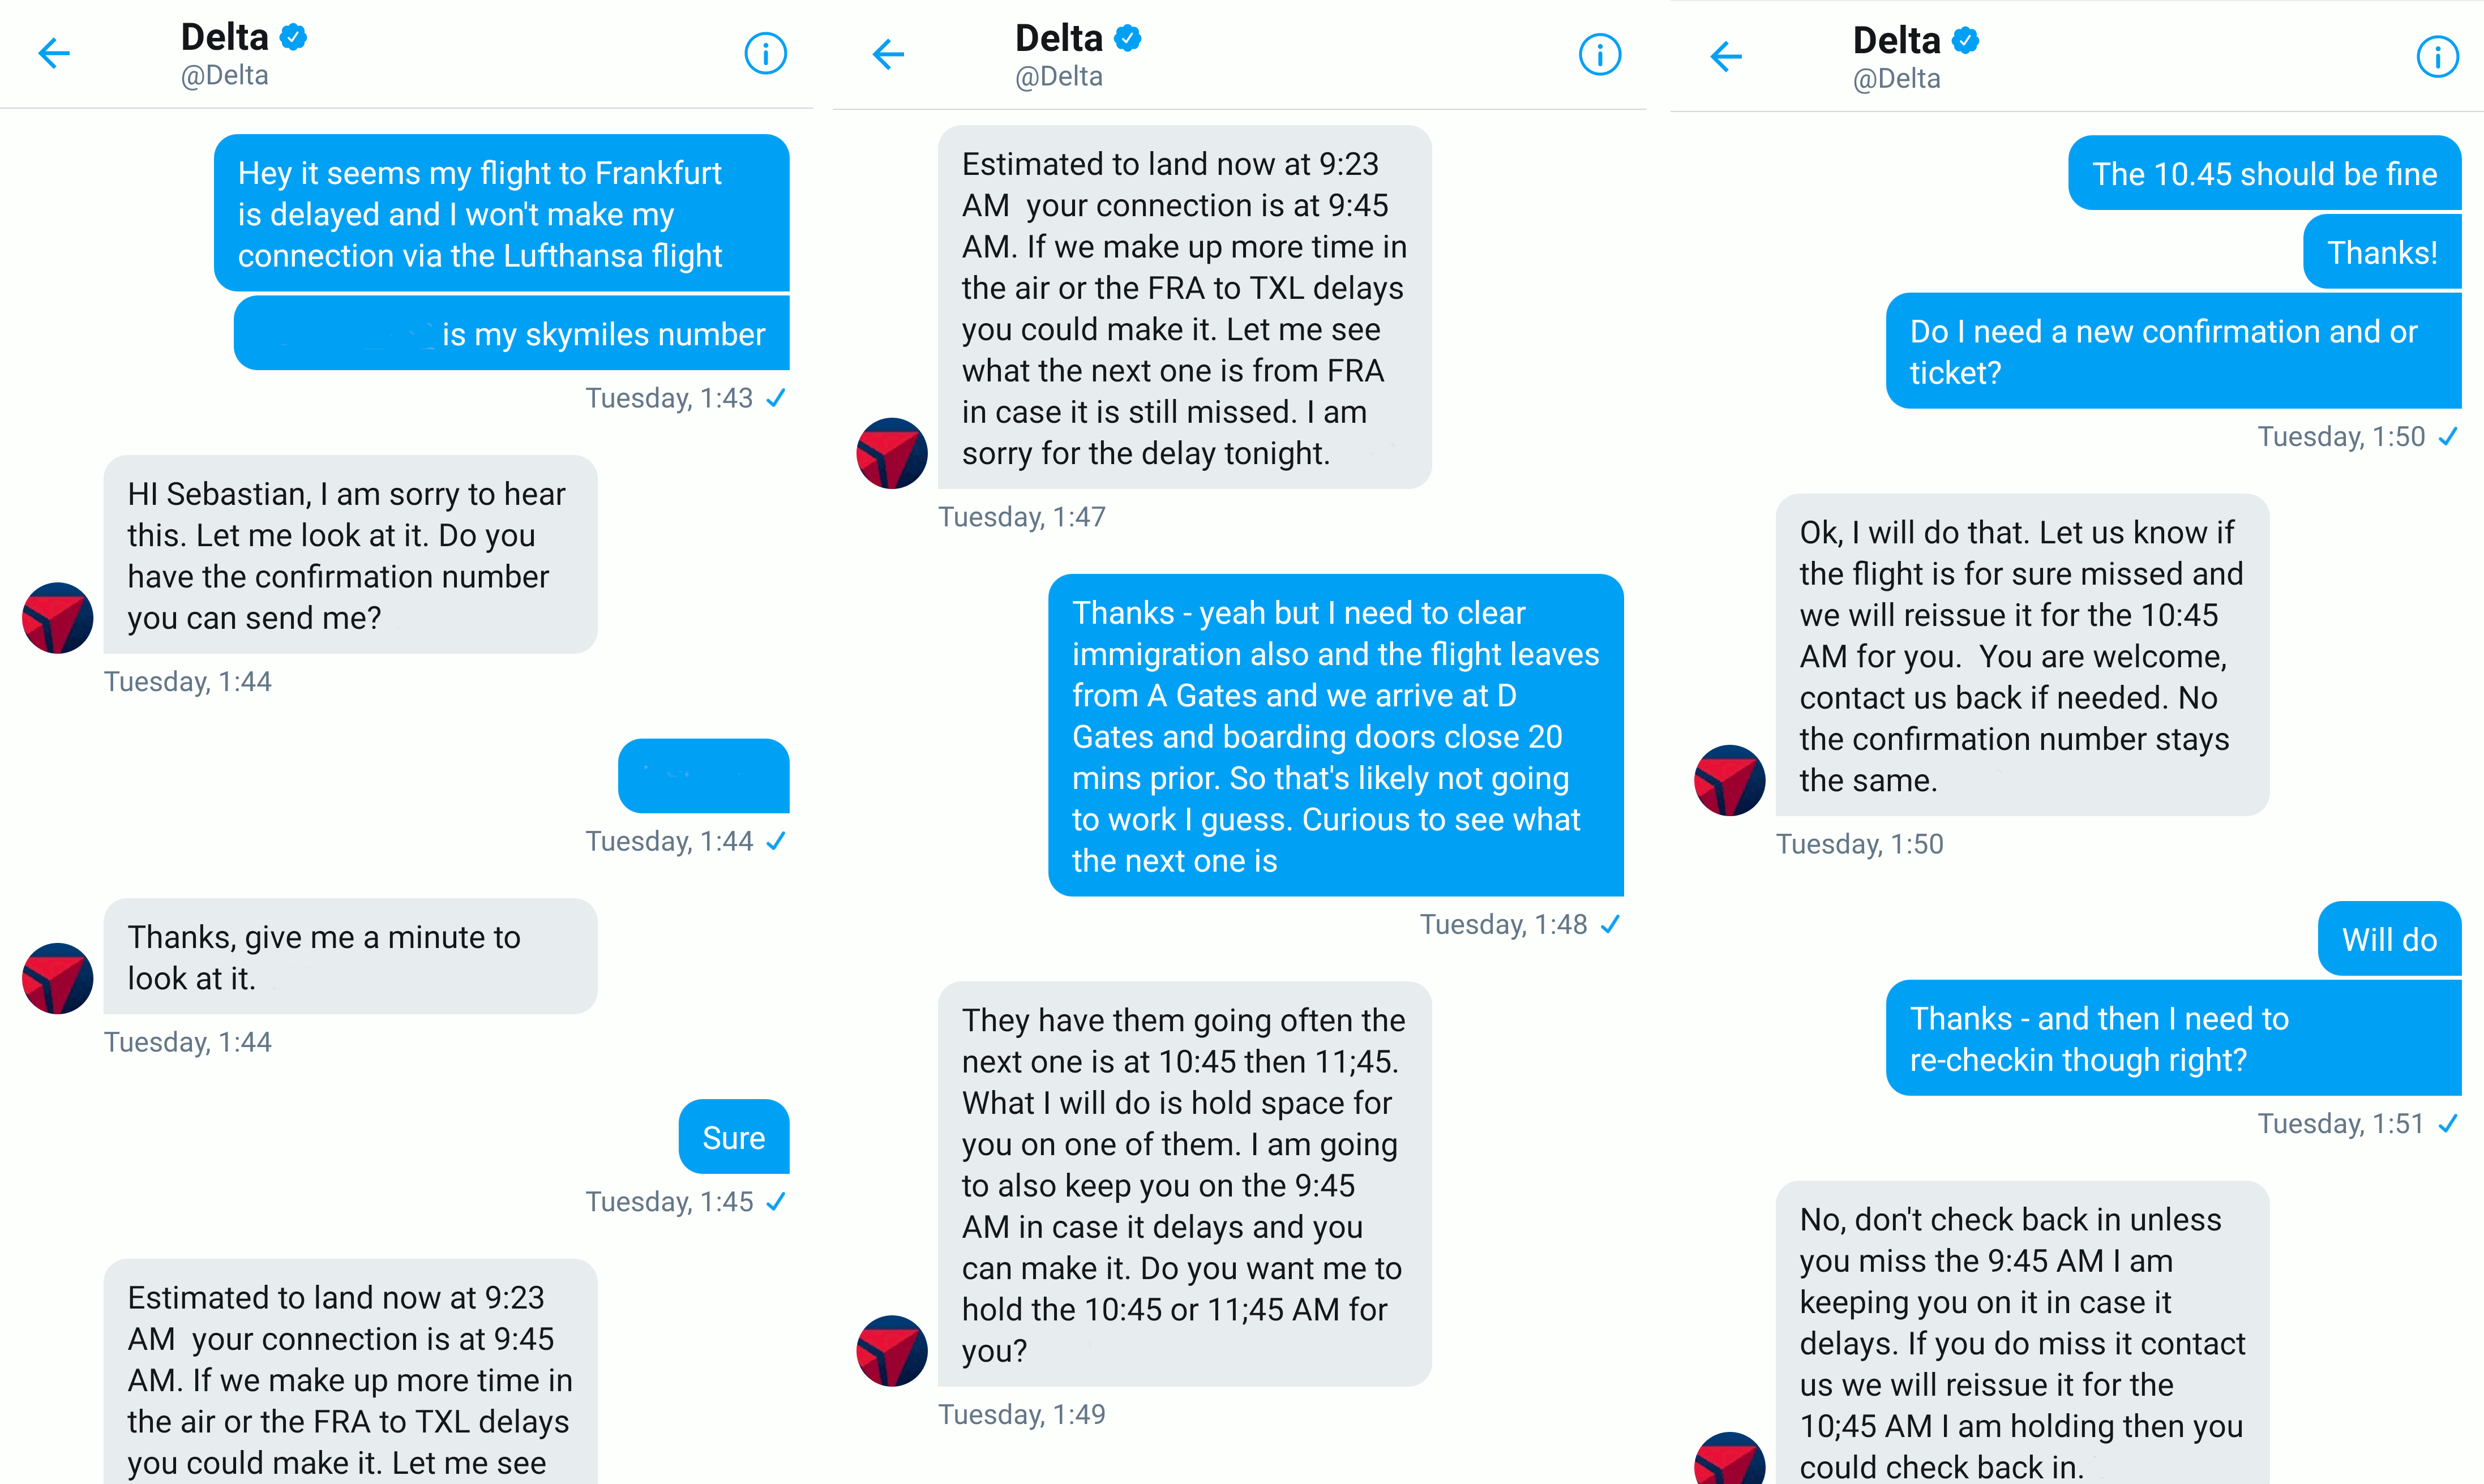Tap Delta avatar beside the "HI Sebastian" message
The height and width of the screenshot is (1484, 2484).
click(58, 618)
